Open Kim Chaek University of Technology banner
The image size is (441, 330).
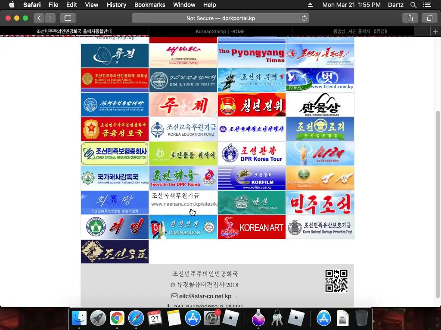[x=115, y=105]
